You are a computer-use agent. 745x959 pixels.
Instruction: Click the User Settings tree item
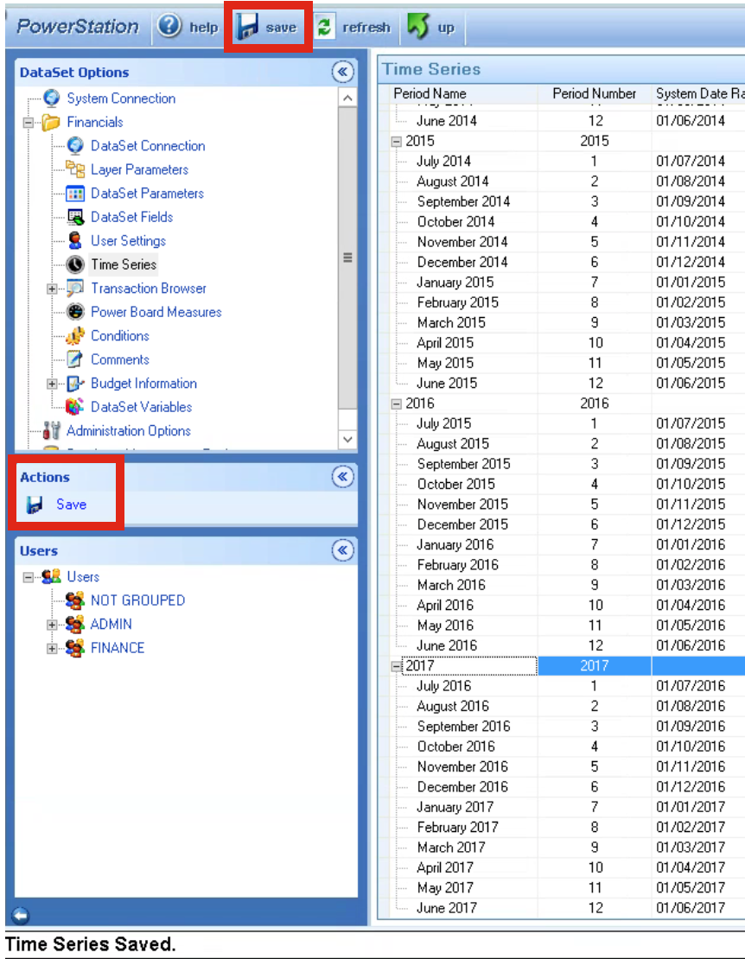coord(128,241)
